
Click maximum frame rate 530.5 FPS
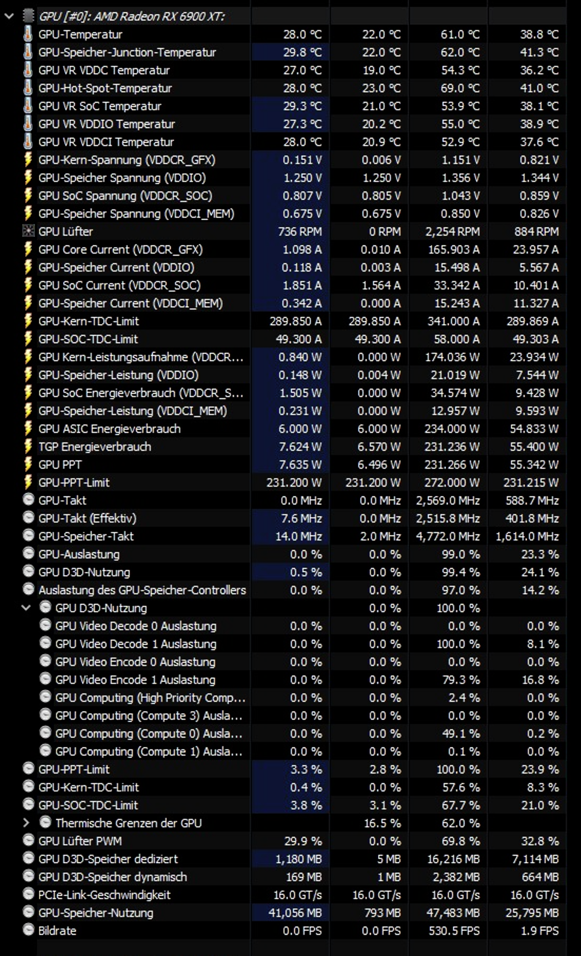point(454,931)
